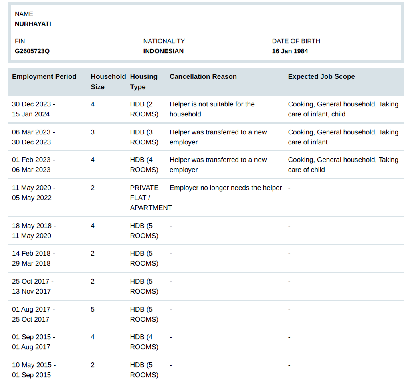Select the FIN number G2605723Q

(32, 51)
